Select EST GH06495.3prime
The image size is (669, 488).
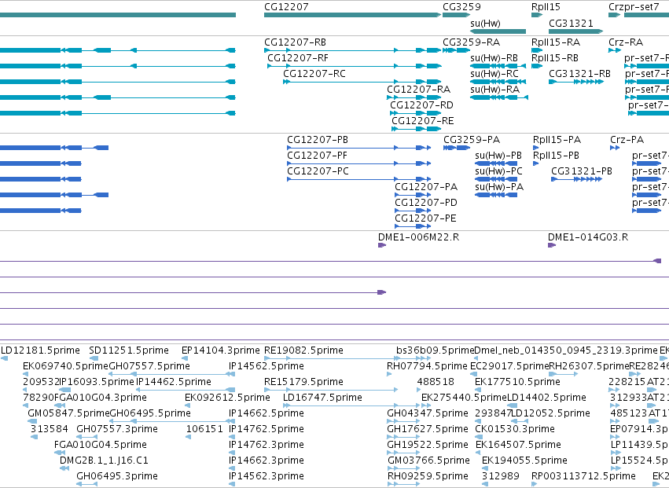117,476
